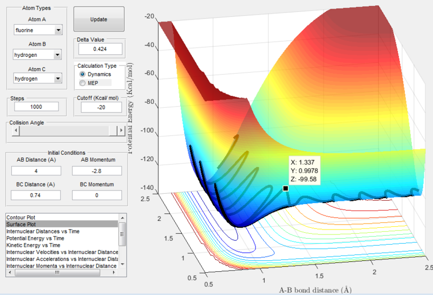Image resolution: width=433 pixels, height=295 pixels.
Task: Click the list horizontal scroll left arrow
Action: tap(10, 272)
